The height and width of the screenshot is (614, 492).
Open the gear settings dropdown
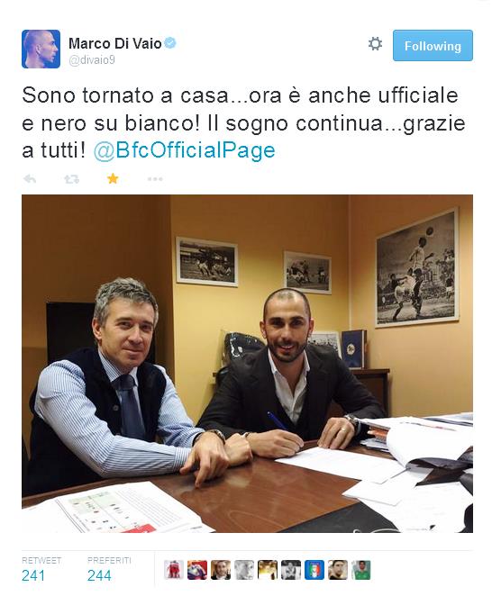tap(375, 44)
